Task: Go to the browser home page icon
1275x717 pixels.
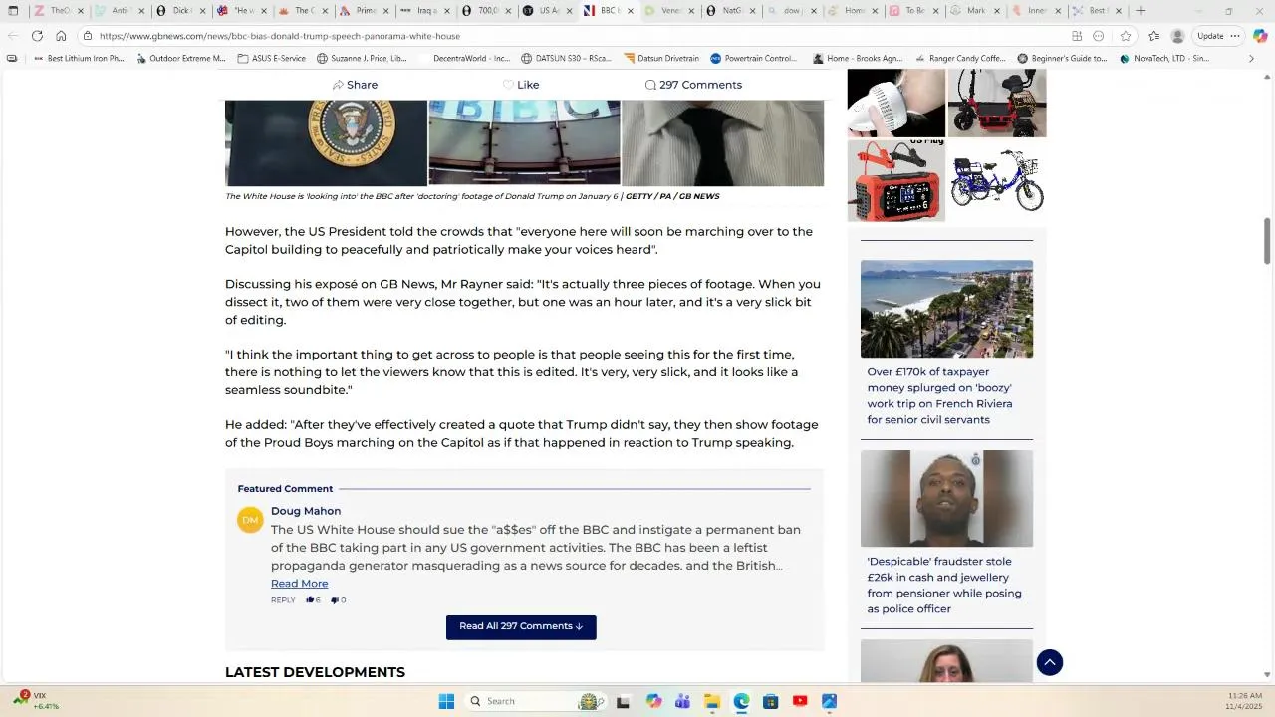Action: click(61, 36)
